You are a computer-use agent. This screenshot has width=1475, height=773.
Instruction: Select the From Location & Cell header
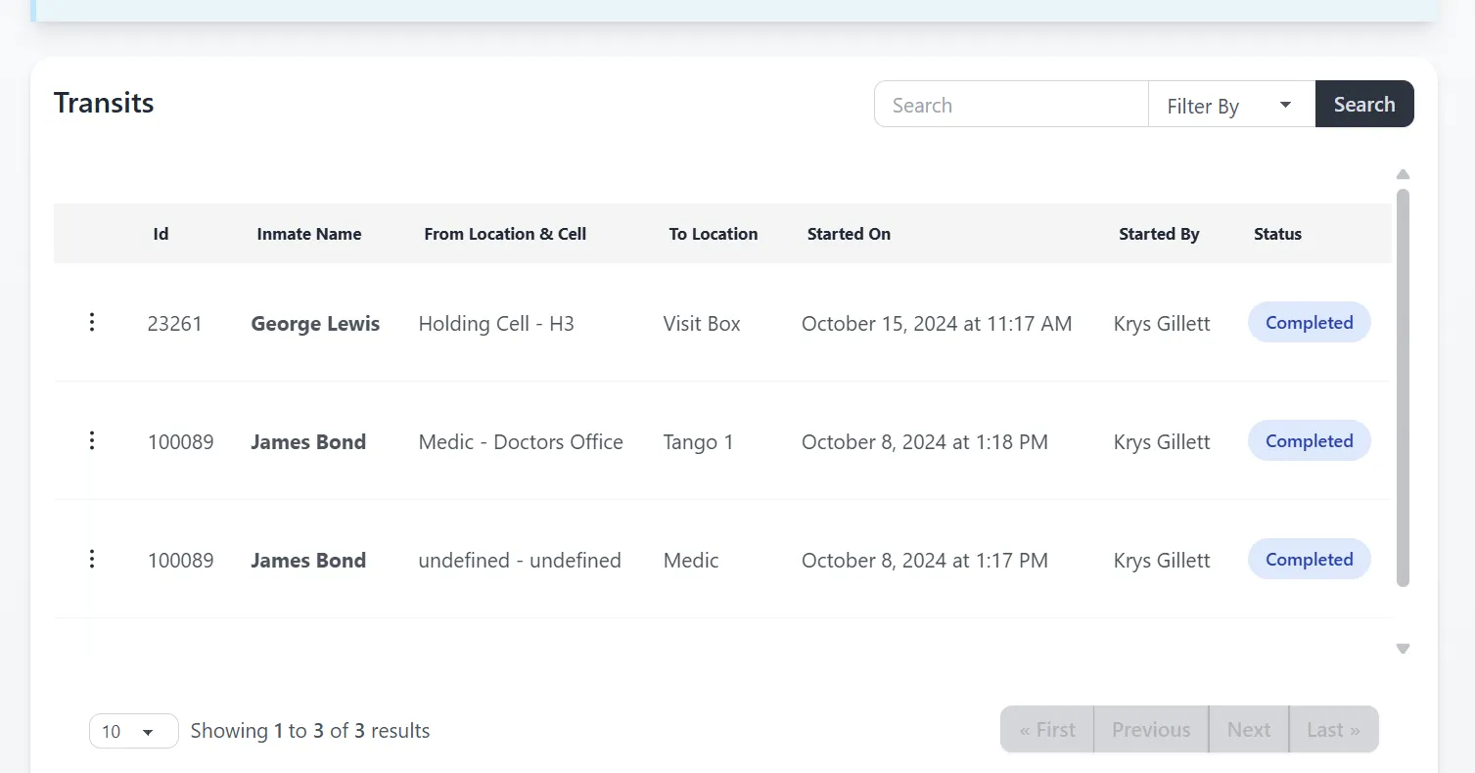tap(505, 234)
